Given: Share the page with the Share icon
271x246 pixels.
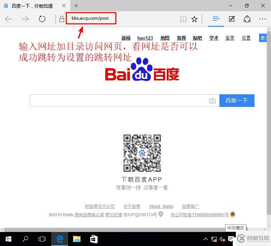Looking at the screenshot, I should click(247, 19).
